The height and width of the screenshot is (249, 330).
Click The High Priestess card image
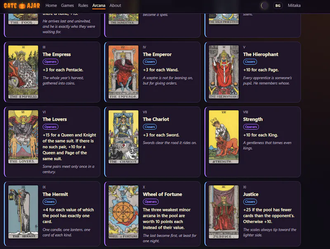click(x=224, y=19)
